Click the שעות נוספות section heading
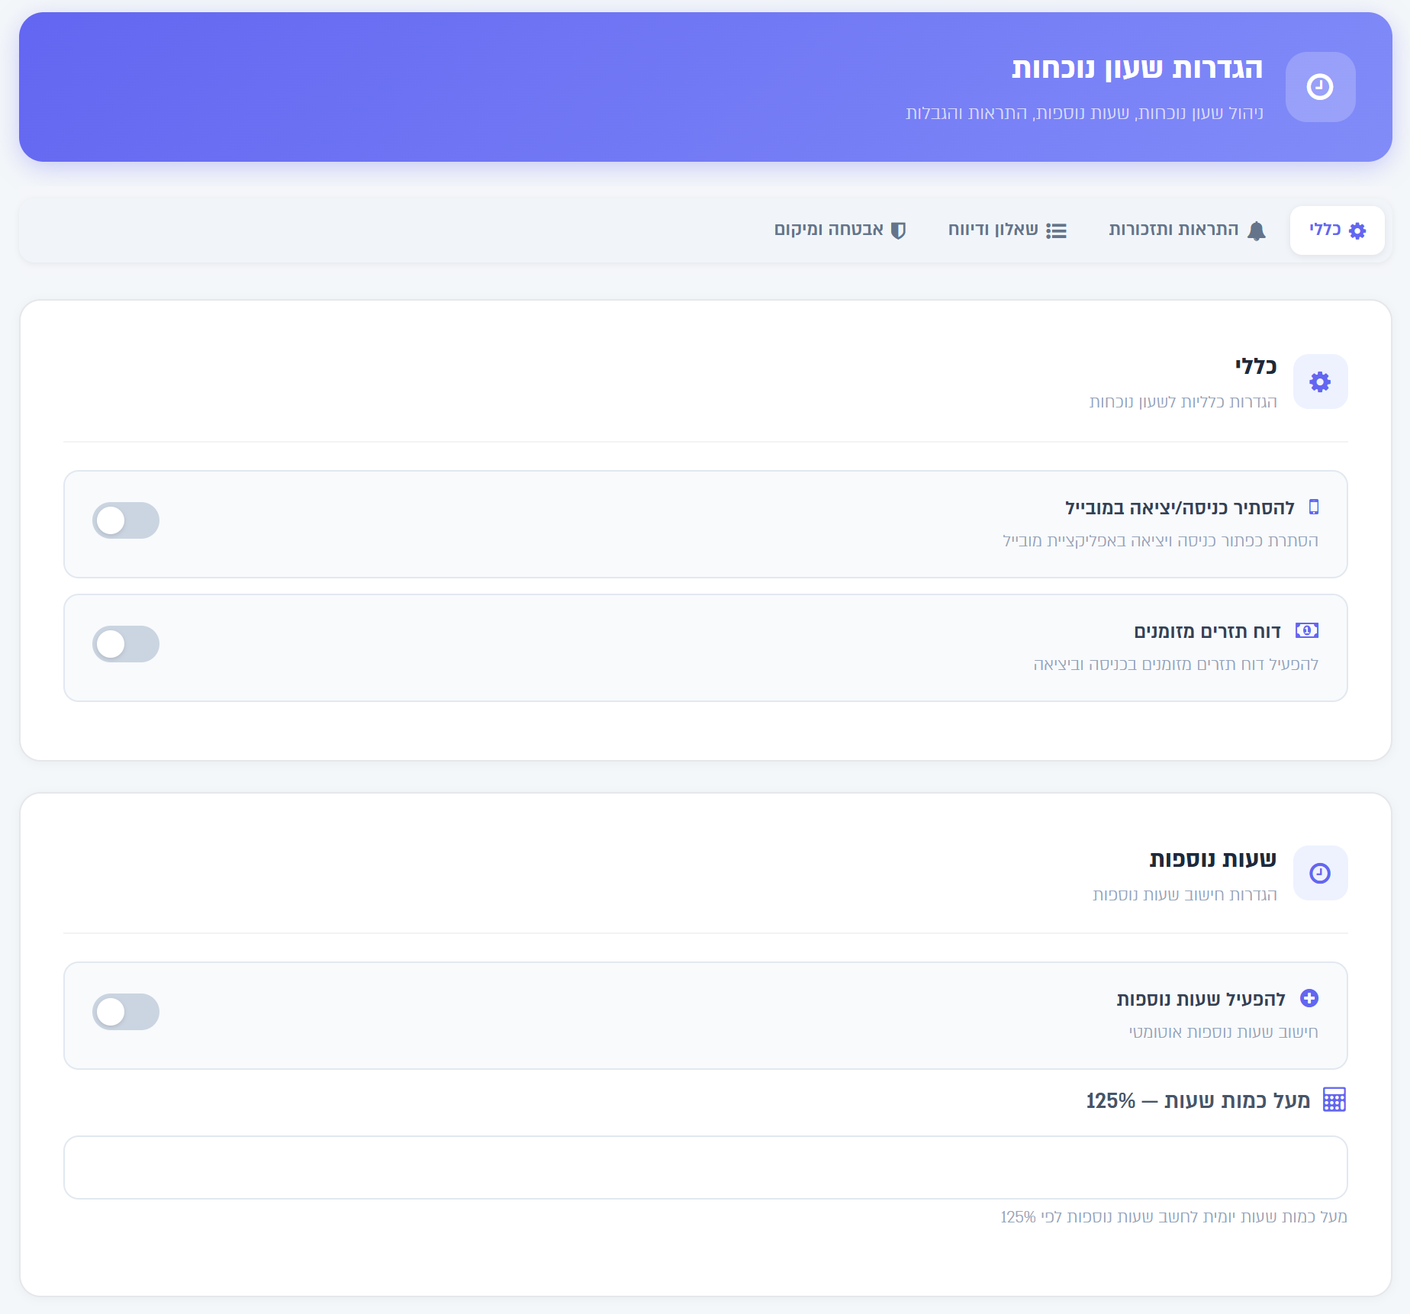This screenshot has width=1410, height=1314. click(1212, 860)
